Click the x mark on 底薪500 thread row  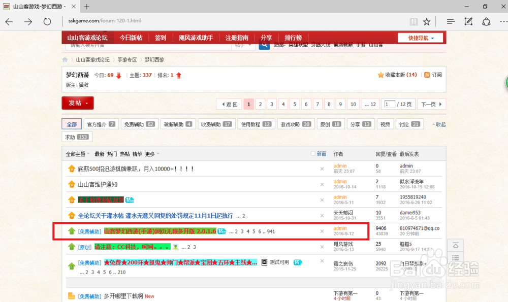[322, 169]
